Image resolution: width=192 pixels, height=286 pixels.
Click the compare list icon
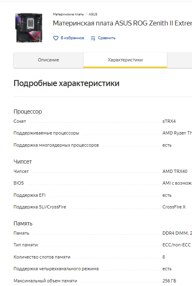pos(93,38)
